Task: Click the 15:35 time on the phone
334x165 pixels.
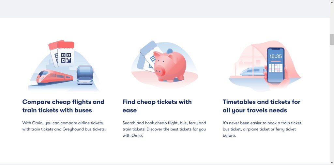Action: [x=276, y=56]
